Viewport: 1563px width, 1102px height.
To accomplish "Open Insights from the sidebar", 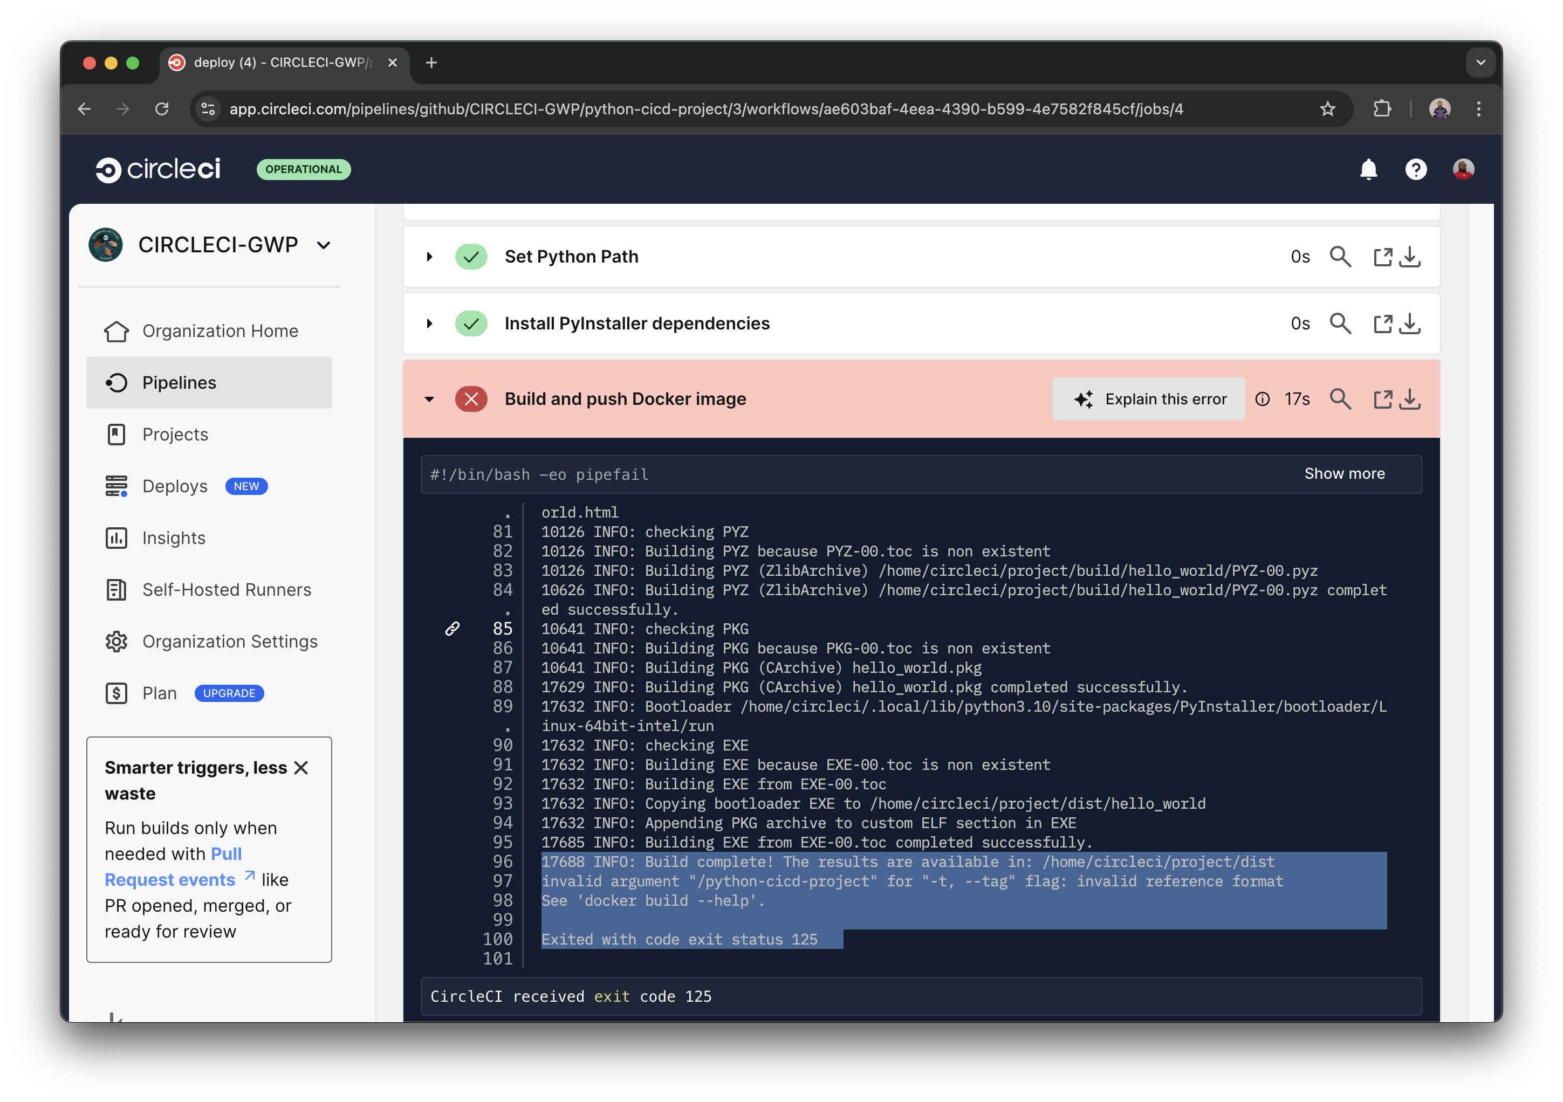I will point(174,538).
